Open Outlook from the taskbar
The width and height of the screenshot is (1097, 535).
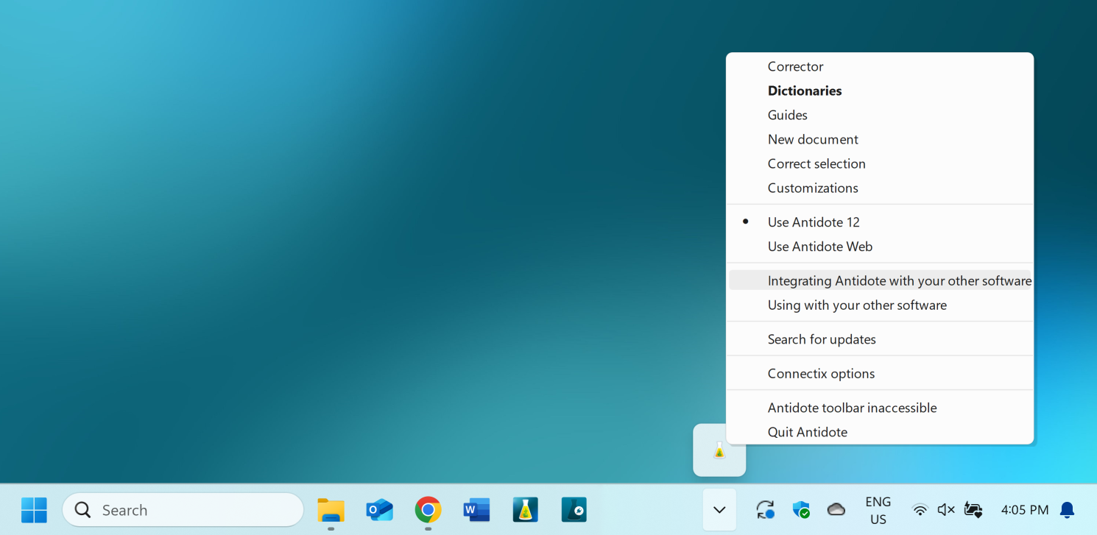(379, 509)
